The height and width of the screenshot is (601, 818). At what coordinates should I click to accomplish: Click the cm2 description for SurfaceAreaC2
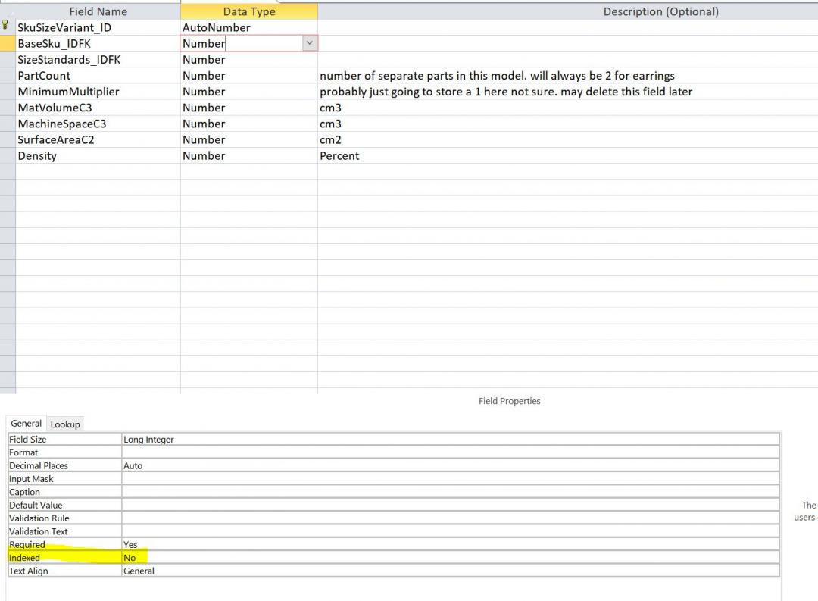click(x=331, y=140)
